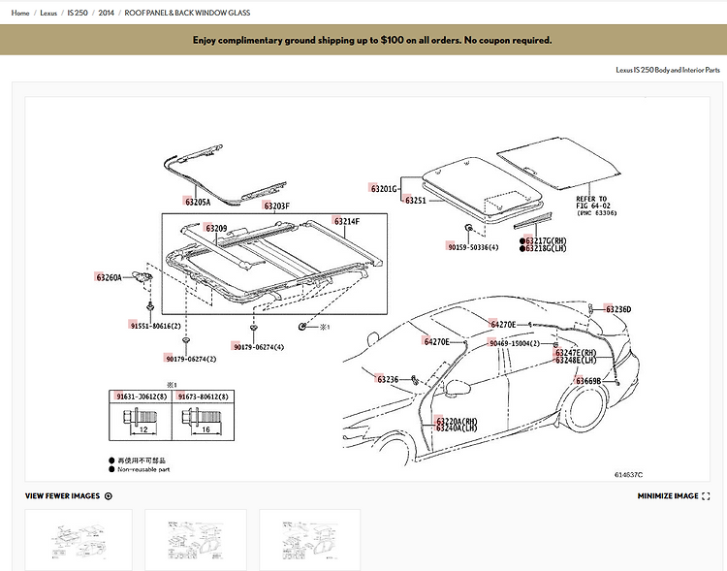The height and width of the screenshot is (571, 727).
Task: Select part 63217G(RH) label
Action: 545,240
